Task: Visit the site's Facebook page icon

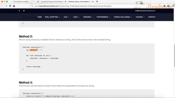Action: 19,11
